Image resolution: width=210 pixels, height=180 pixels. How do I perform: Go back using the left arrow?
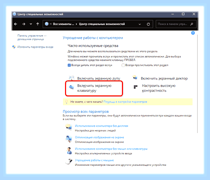[x=16, y=24]
